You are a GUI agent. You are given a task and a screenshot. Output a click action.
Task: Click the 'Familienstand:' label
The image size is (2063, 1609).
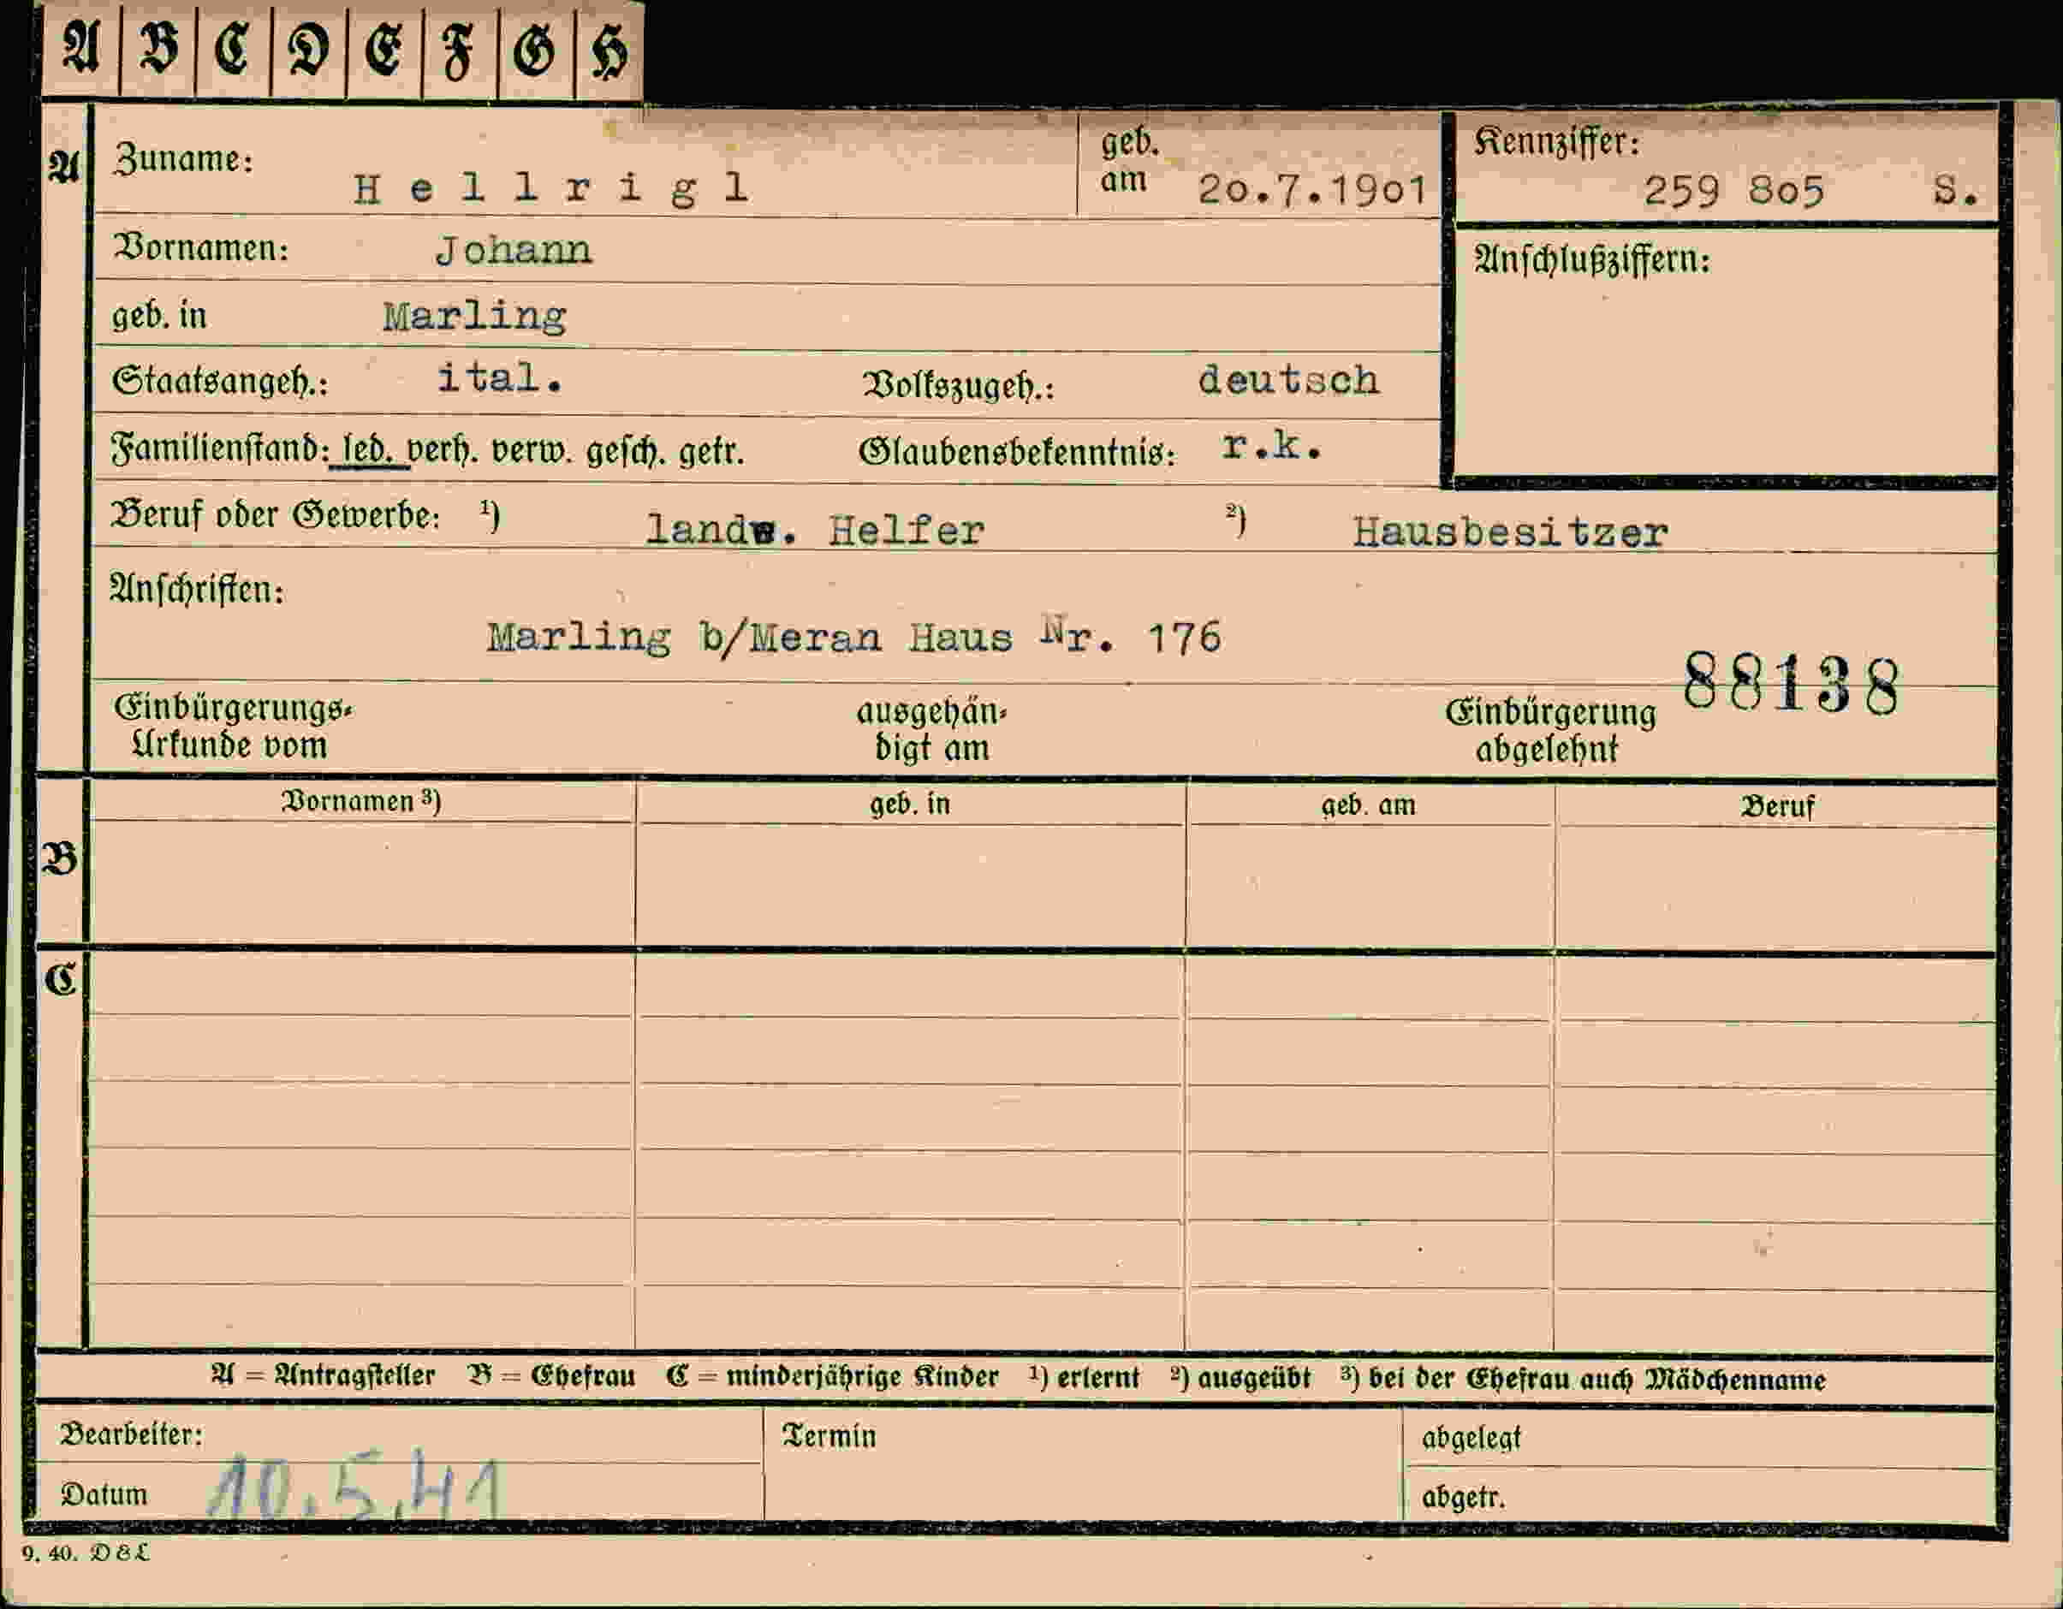click(220, 449)
